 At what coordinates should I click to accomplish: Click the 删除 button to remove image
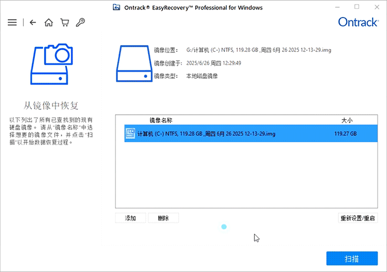(164, 218)
